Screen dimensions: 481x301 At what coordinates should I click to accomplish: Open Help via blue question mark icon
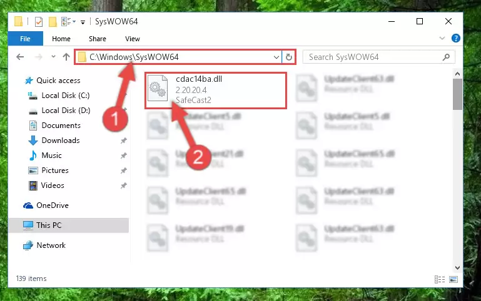point(456,38)
